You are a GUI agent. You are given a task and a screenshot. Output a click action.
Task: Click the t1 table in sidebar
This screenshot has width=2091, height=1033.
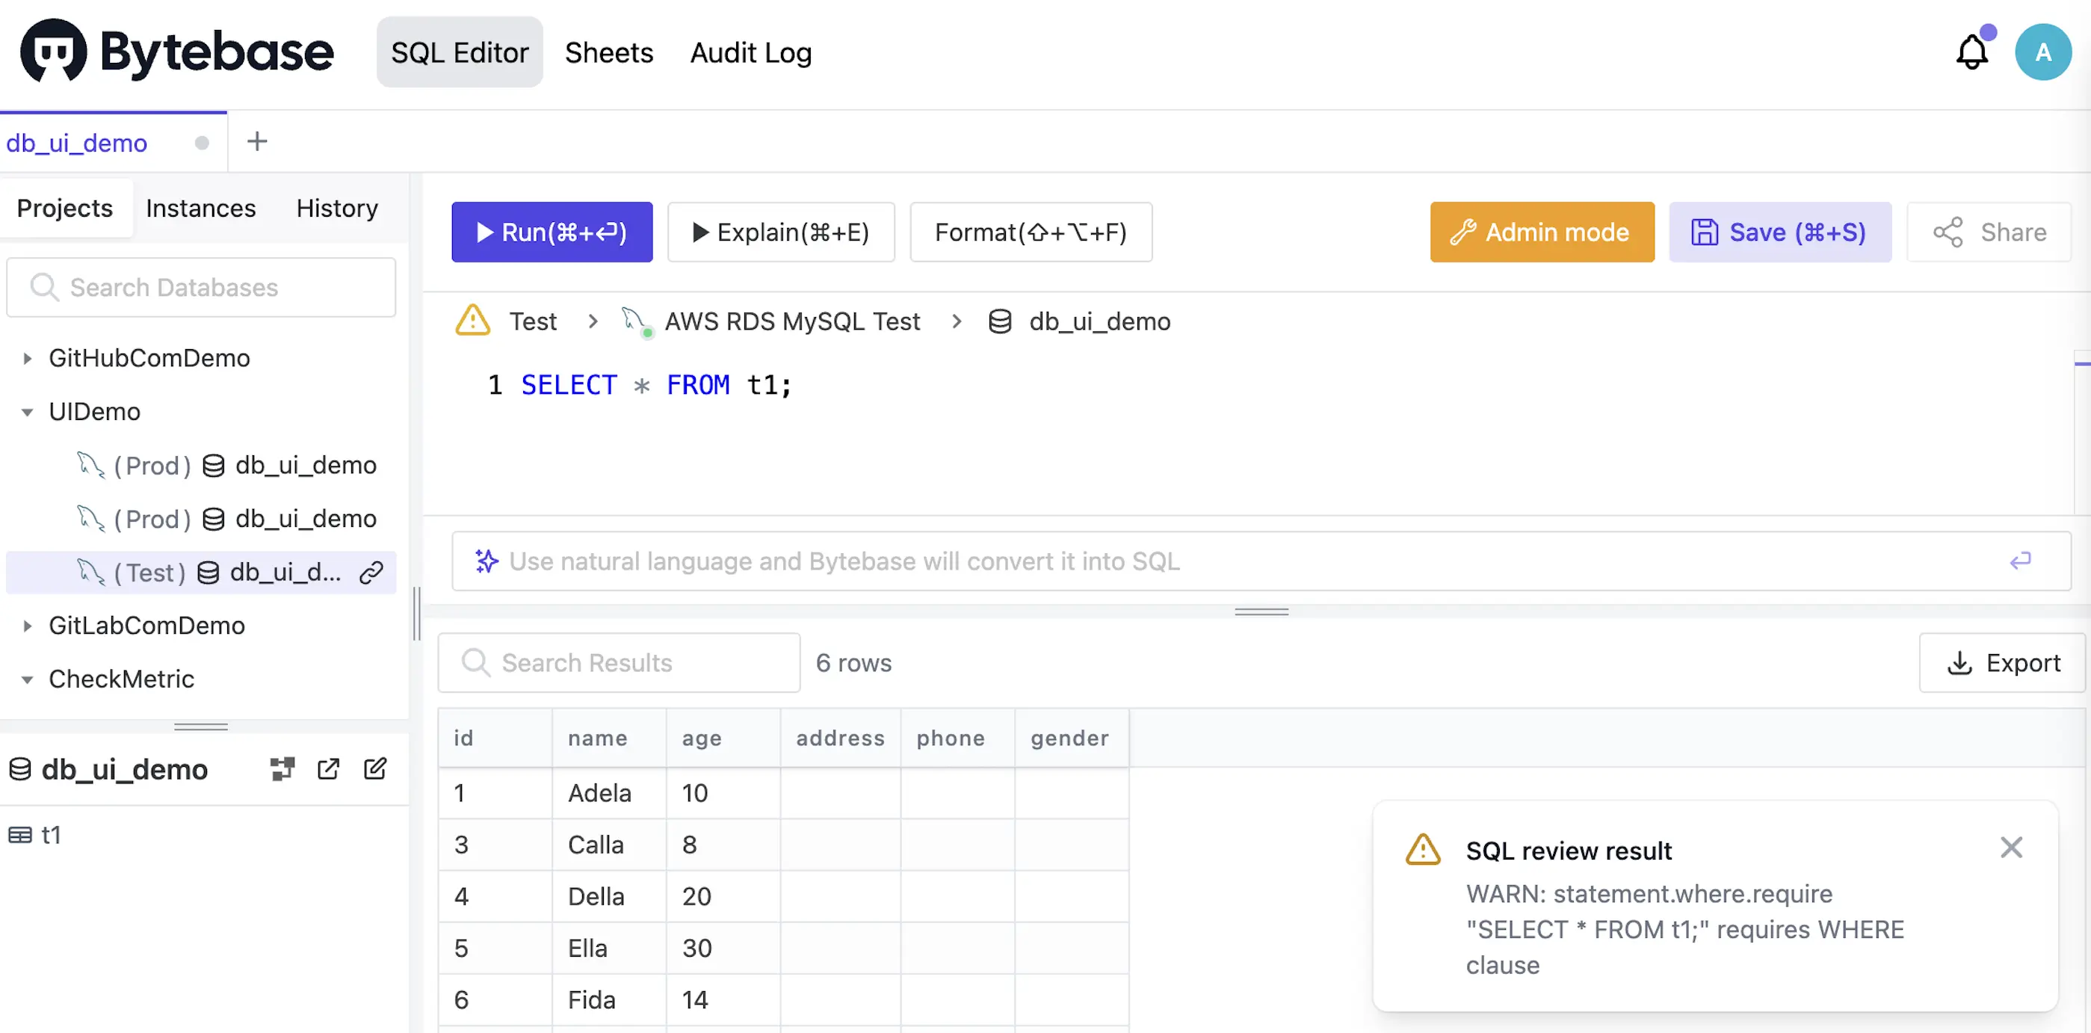[x=49, y=834]
